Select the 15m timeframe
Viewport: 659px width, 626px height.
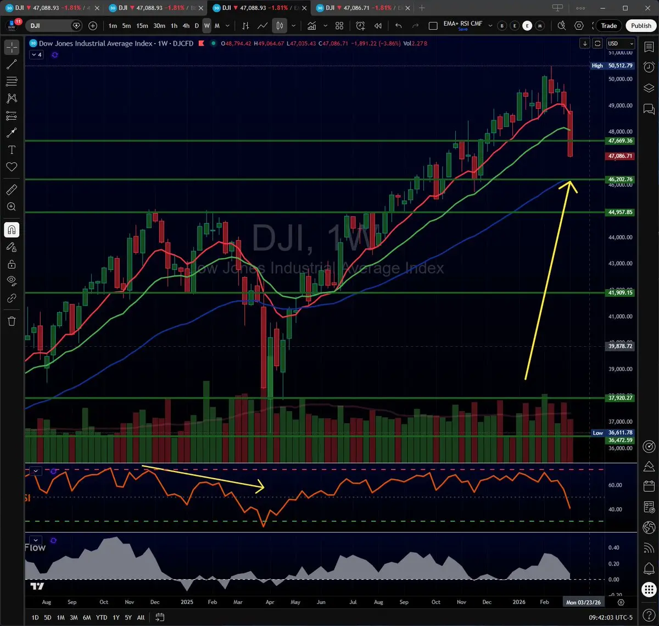point(142,26)
